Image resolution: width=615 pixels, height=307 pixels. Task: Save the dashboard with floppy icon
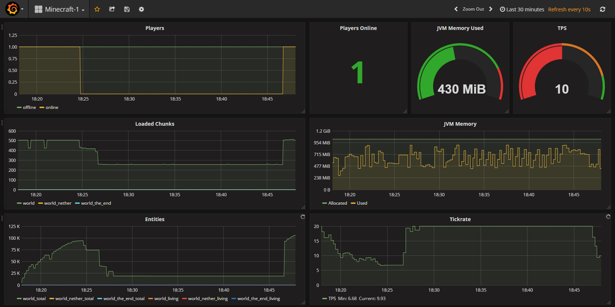[127, 9]
